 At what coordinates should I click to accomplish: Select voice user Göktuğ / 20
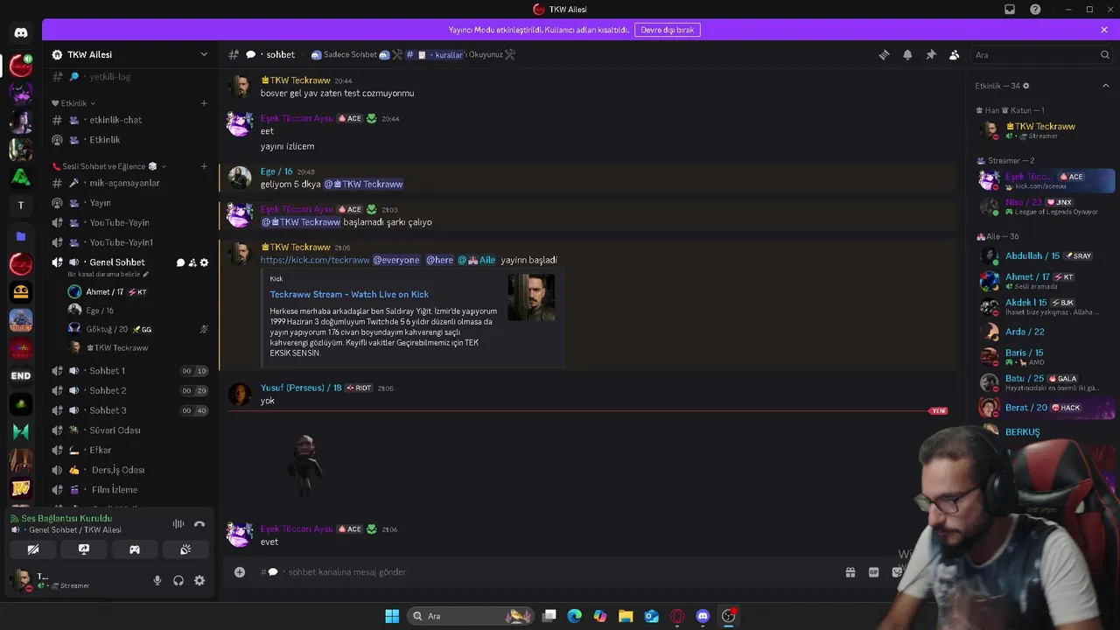pos(138,329)
